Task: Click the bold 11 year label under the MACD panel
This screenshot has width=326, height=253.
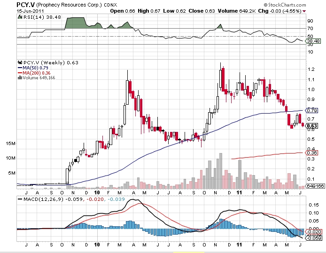Action: (x=239, y=245)
